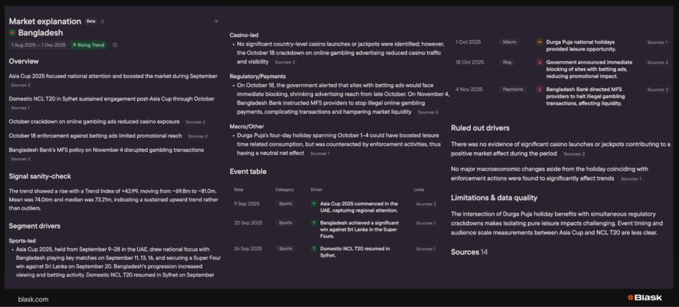The width and height of the screenshot is (679, 307).
Task: Click the Payments category tag
Action: tap(512, 89)
